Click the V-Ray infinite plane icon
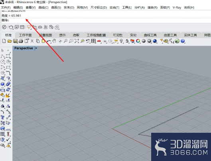Screen dimensions: 211x161 pos(40,27)
